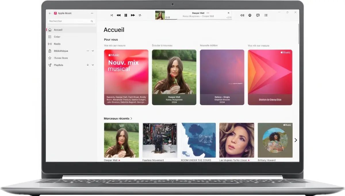Click the 'Nouvelle édition' label
The height and width of the screenshot is (196, 345).
coord(209,45)
